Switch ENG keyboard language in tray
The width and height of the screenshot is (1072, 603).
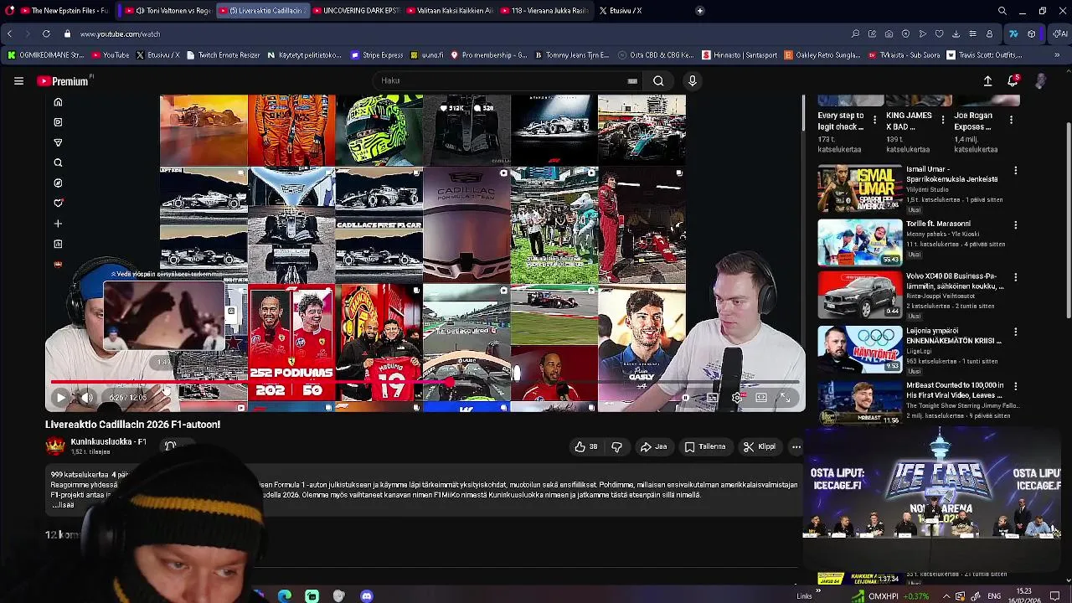[994, 596]
